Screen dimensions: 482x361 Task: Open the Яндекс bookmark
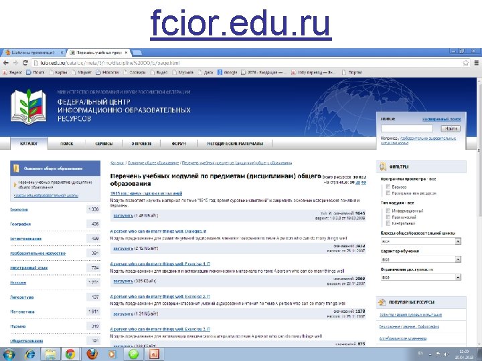(x=13, y=72)
